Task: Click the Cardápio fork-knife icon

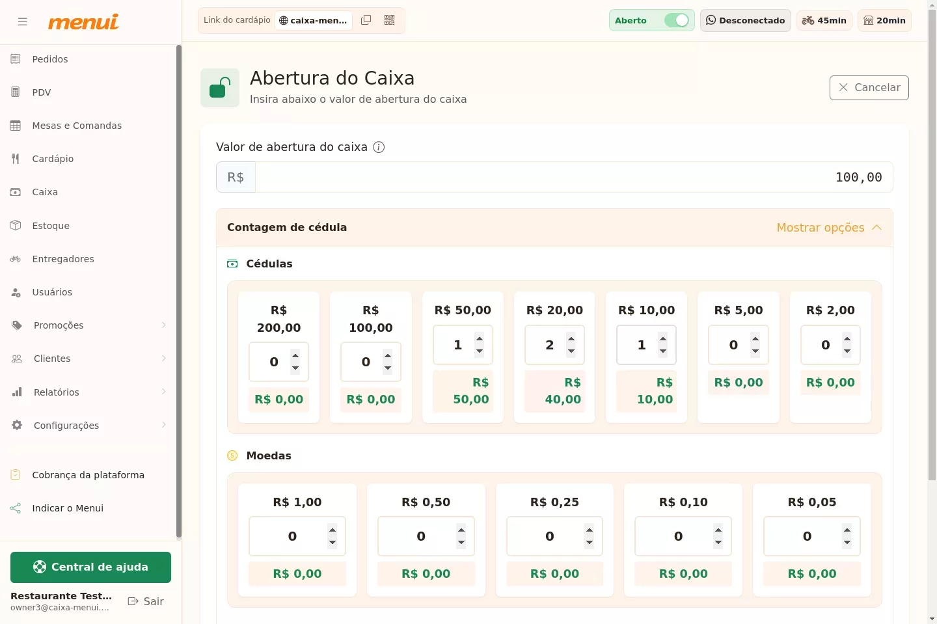Action: click(x=16, y=159)
